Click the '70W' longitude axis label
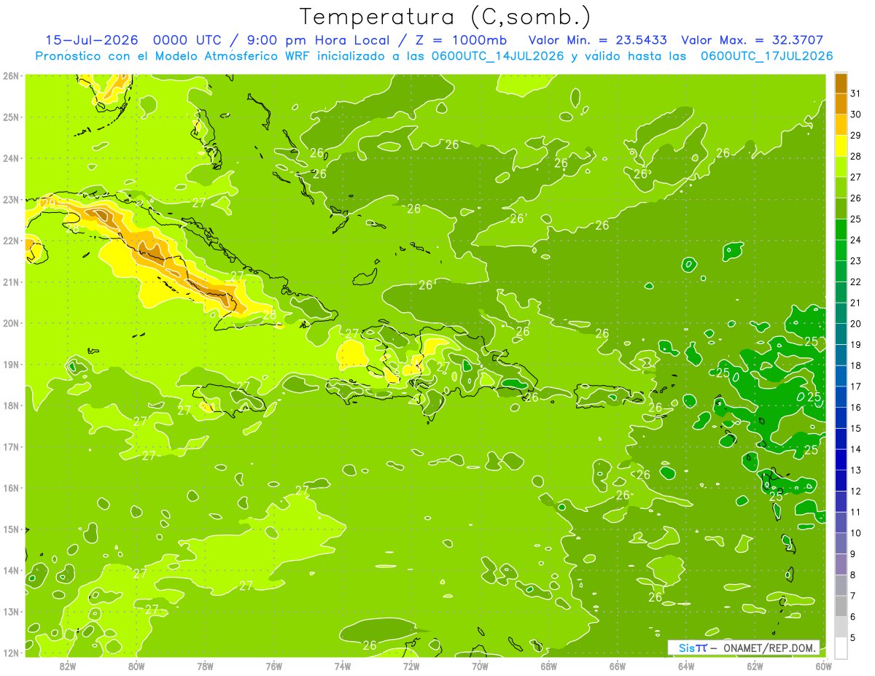 click(480, 666)
